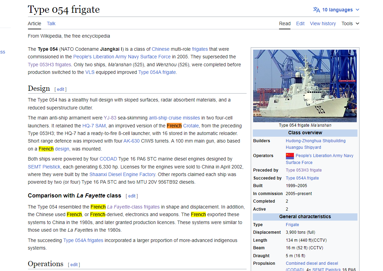383x271 pixels.
Task: Open the Shaanxi Diesel Engine Factory link
Action: 122,175
